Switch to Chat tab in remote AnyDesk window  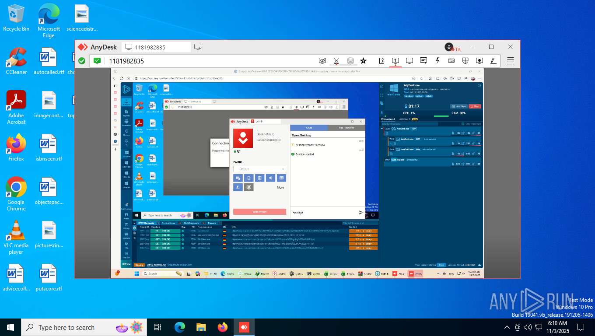click(x=309, y=128)
